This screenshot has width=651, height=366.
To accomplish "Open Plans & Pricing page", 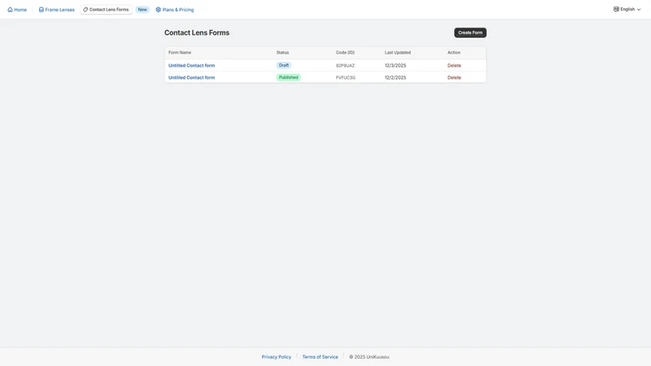I will (x=174, y=10).
